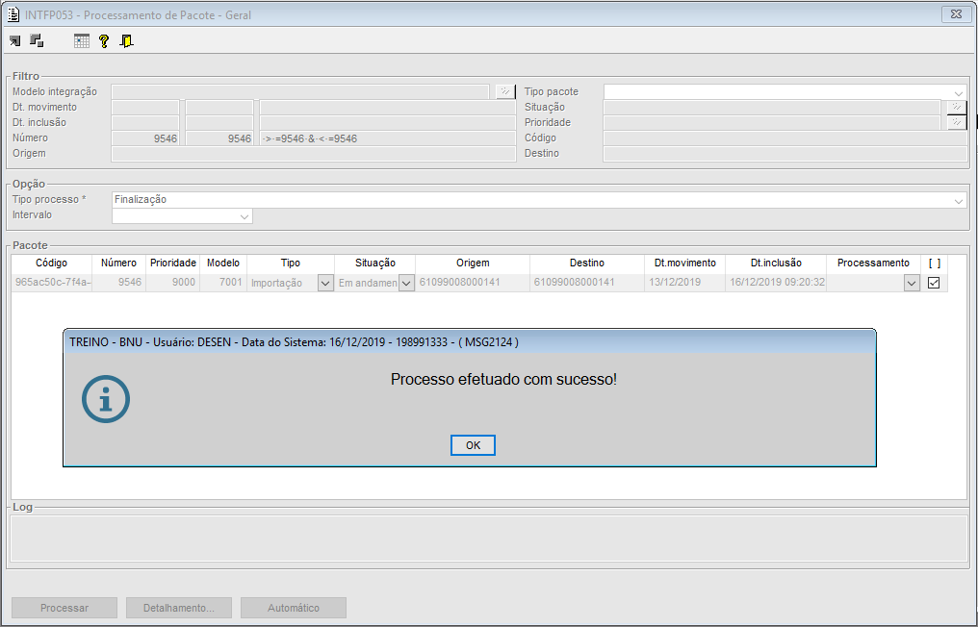Screen dimensions: 978x627
Task: Click the Situação column header
Action: [x=374, y=263]
